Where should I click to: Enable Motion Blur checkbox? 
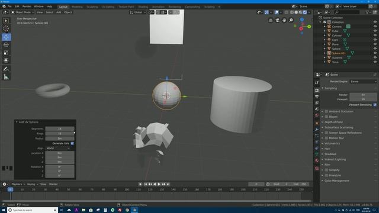point(326,138)
